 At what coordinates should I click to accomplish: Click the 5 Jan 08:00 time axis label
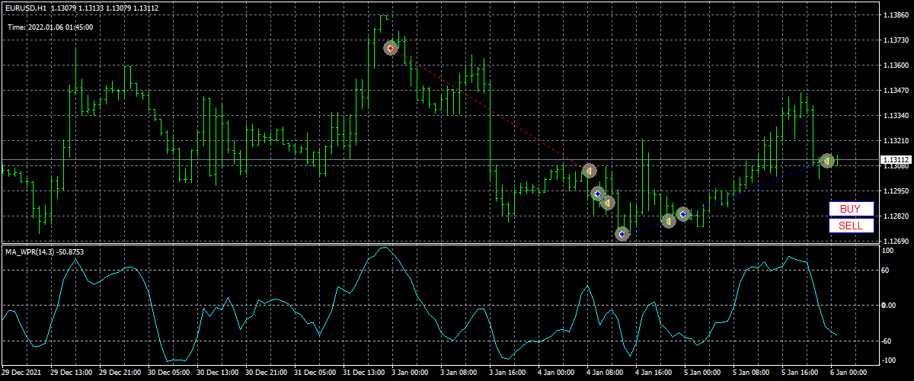coord(752,373)
